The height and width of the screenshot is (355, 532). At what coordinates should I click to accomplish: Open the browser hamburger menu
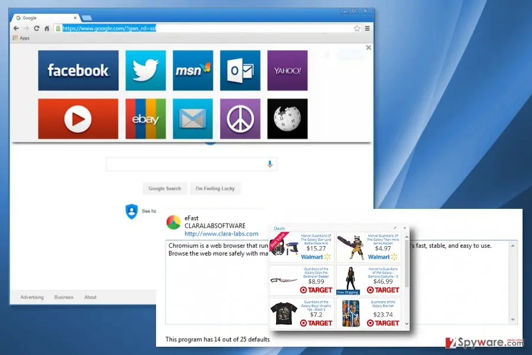[368, 28]
